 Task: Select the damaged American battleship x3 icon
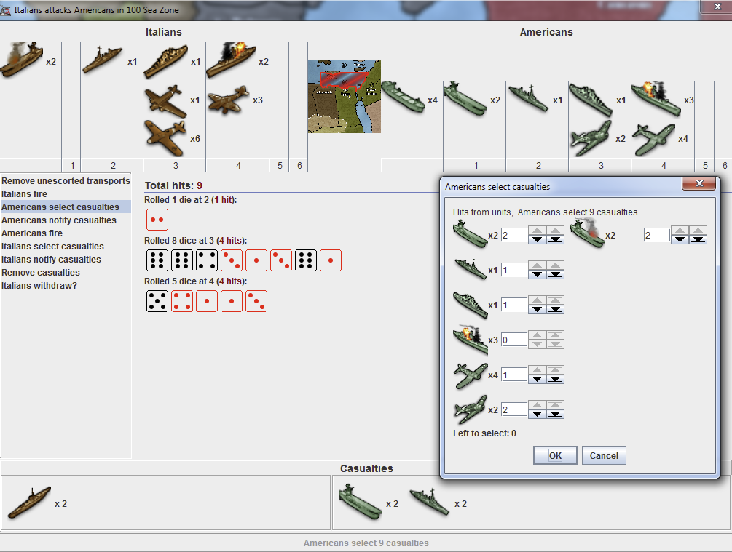(x=656, y=97)
